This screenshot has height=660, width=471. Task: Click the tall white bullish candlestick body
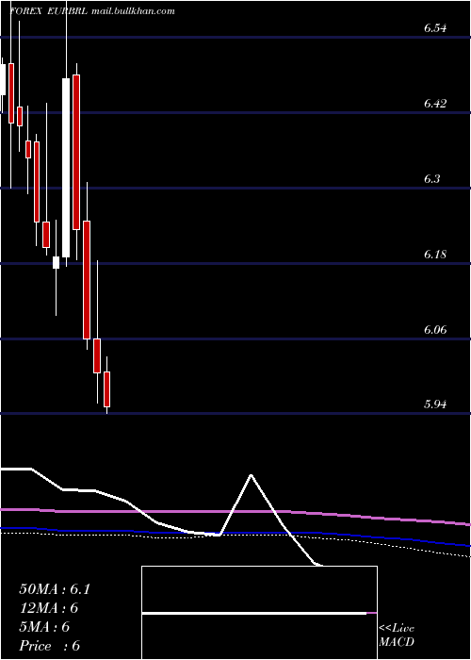(66, 168)
